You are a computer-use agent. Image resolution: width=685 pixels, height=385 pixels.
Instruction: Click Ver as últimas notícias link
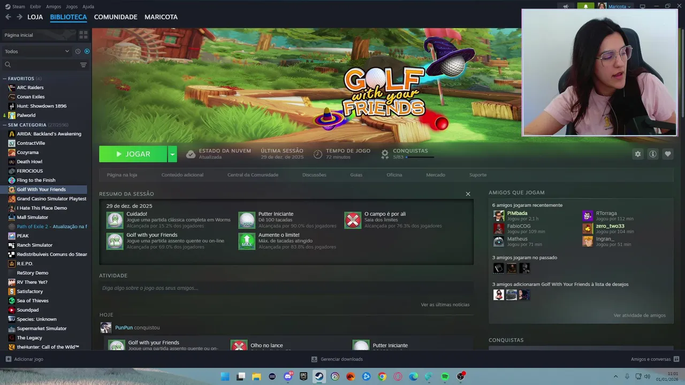coord(445,305)
